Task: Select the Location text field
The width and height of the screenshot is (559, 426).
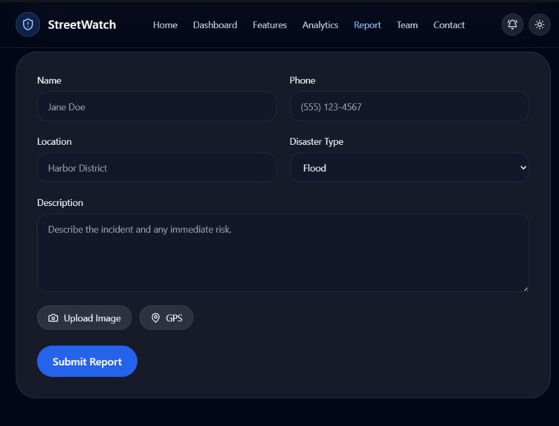Action: [x=157, y=167]
